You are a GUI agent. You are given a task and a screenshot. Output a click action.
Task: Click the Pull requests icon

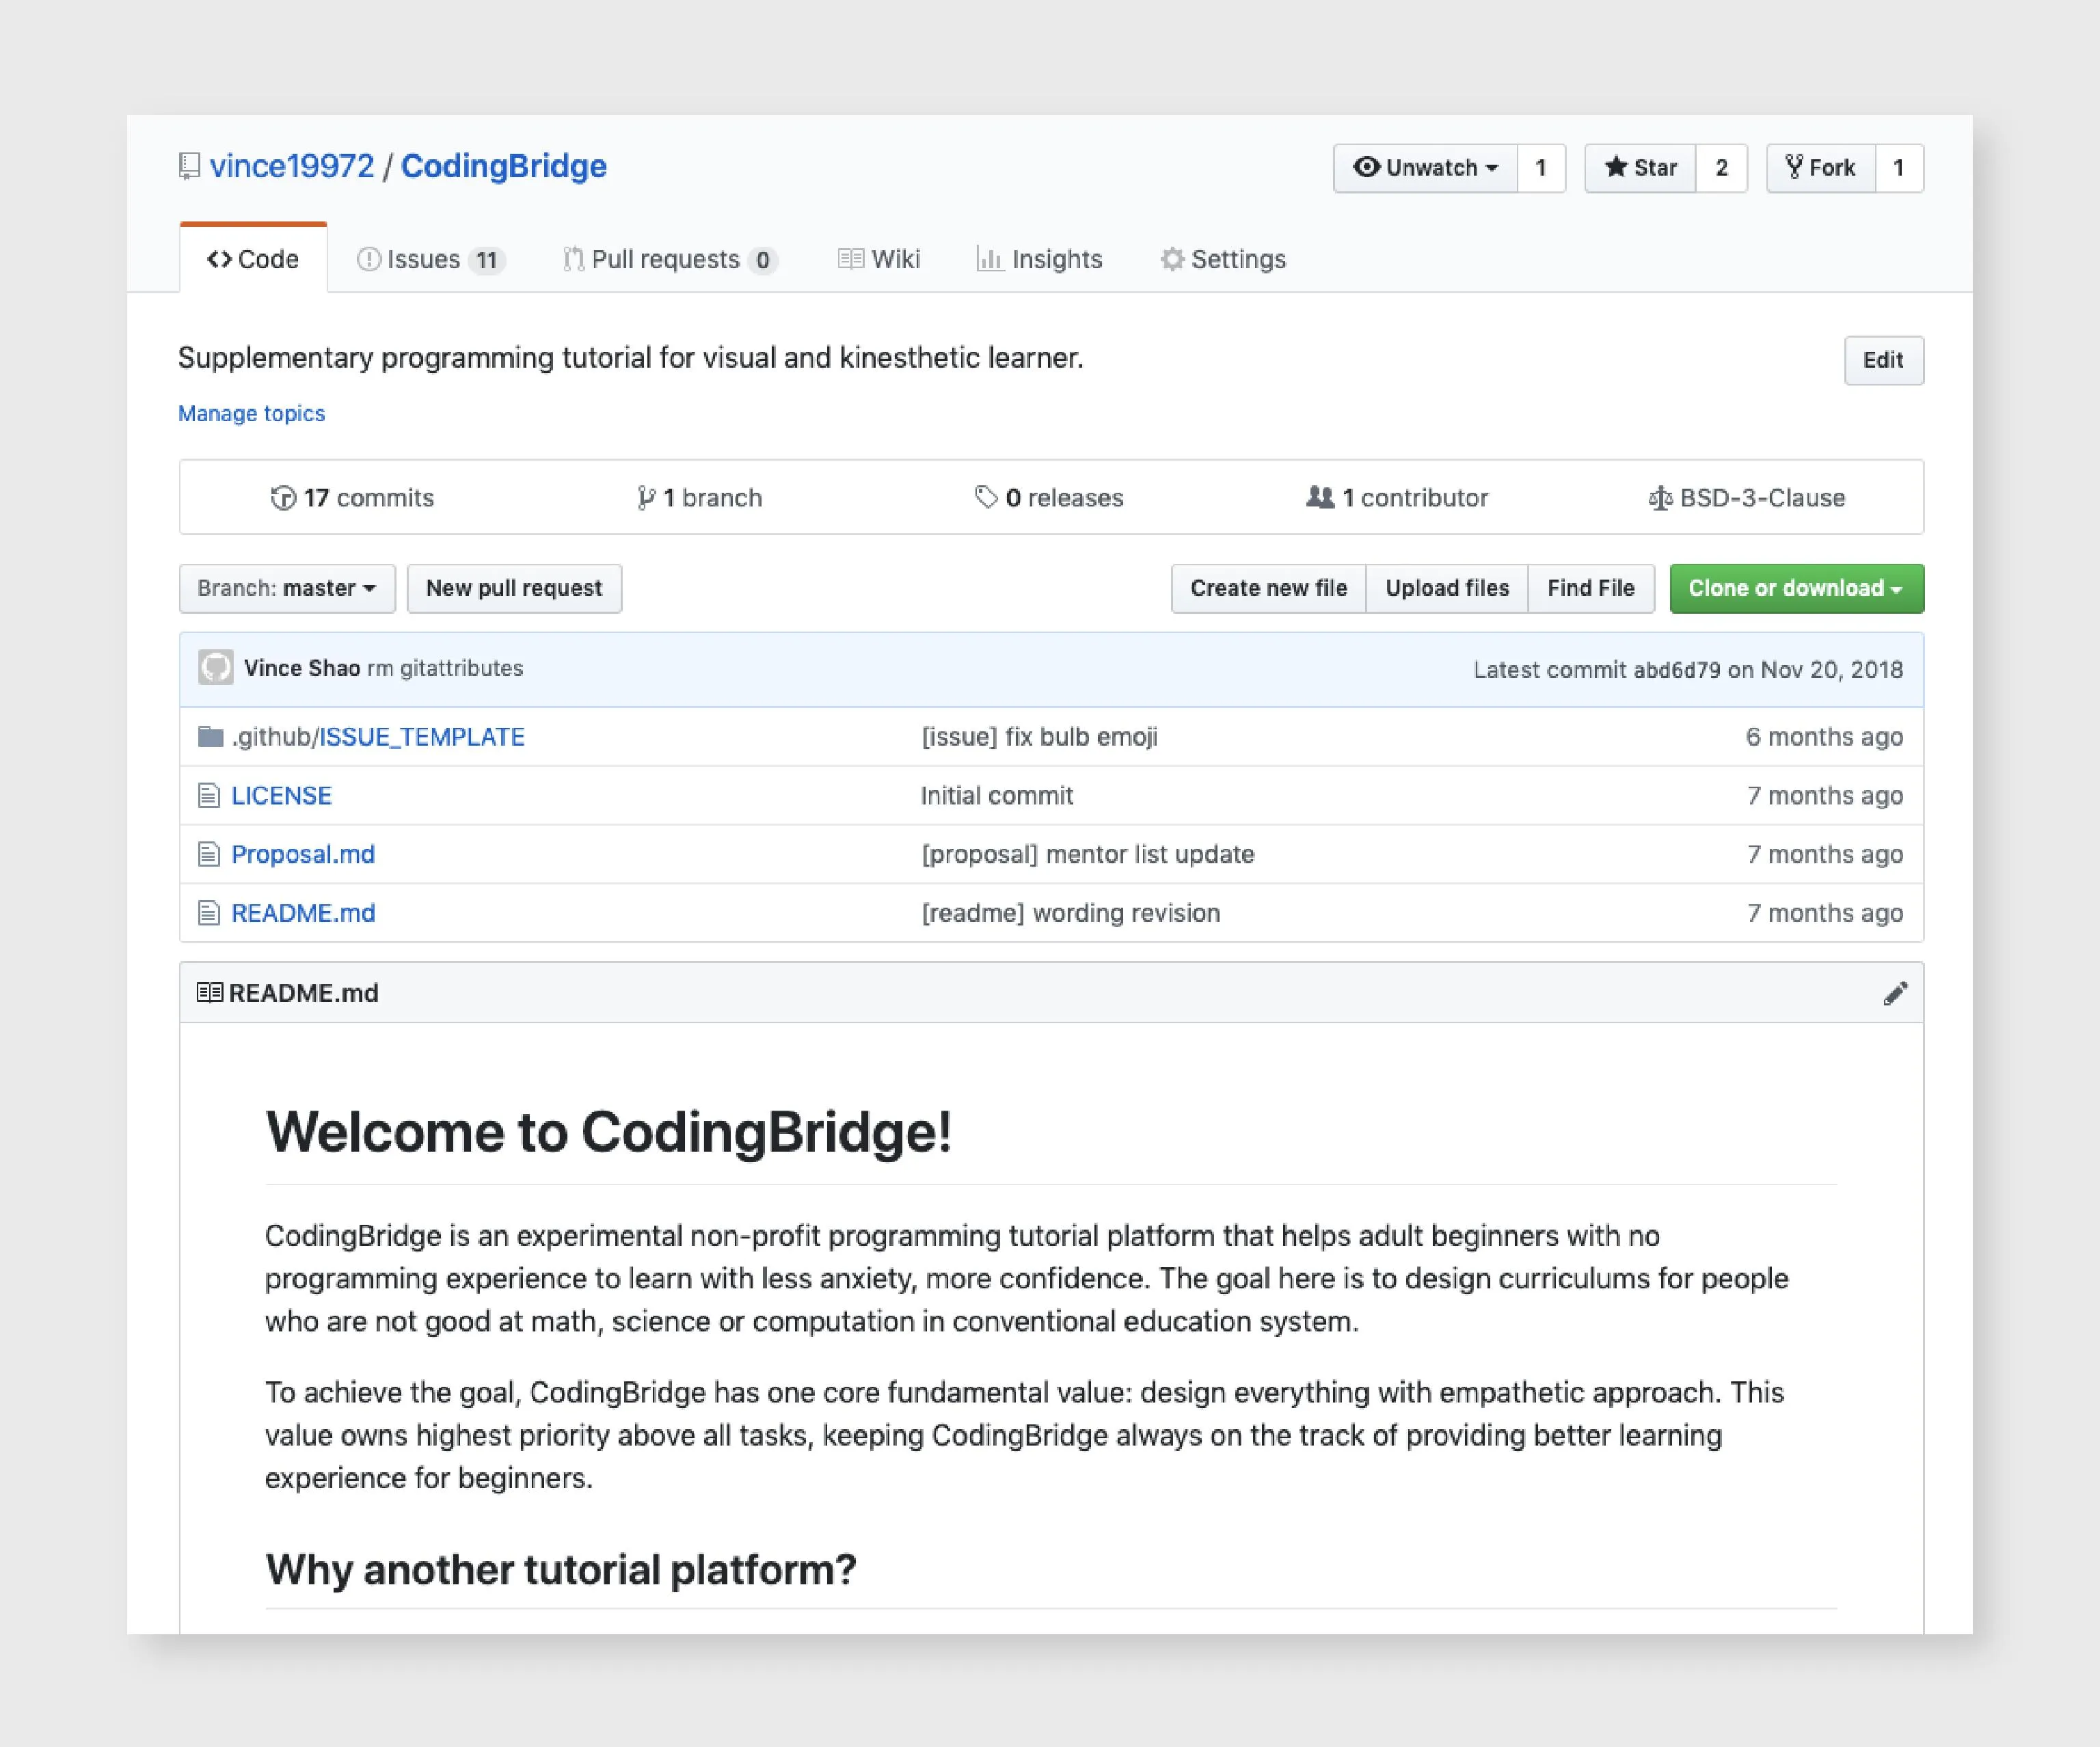pyautogui.click(x=573, y=260)
